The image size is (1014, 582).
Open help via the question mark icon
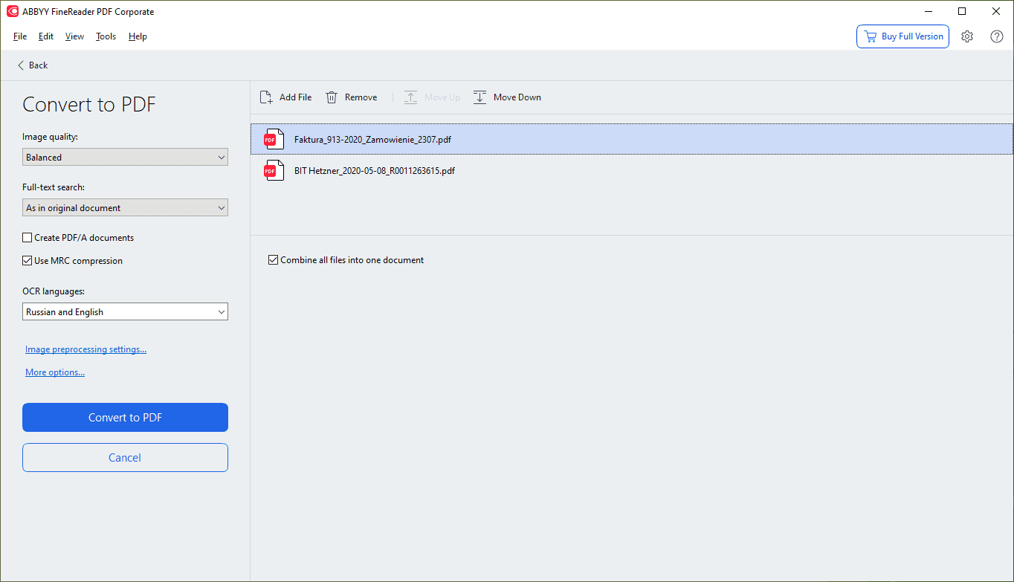point(997,36)
